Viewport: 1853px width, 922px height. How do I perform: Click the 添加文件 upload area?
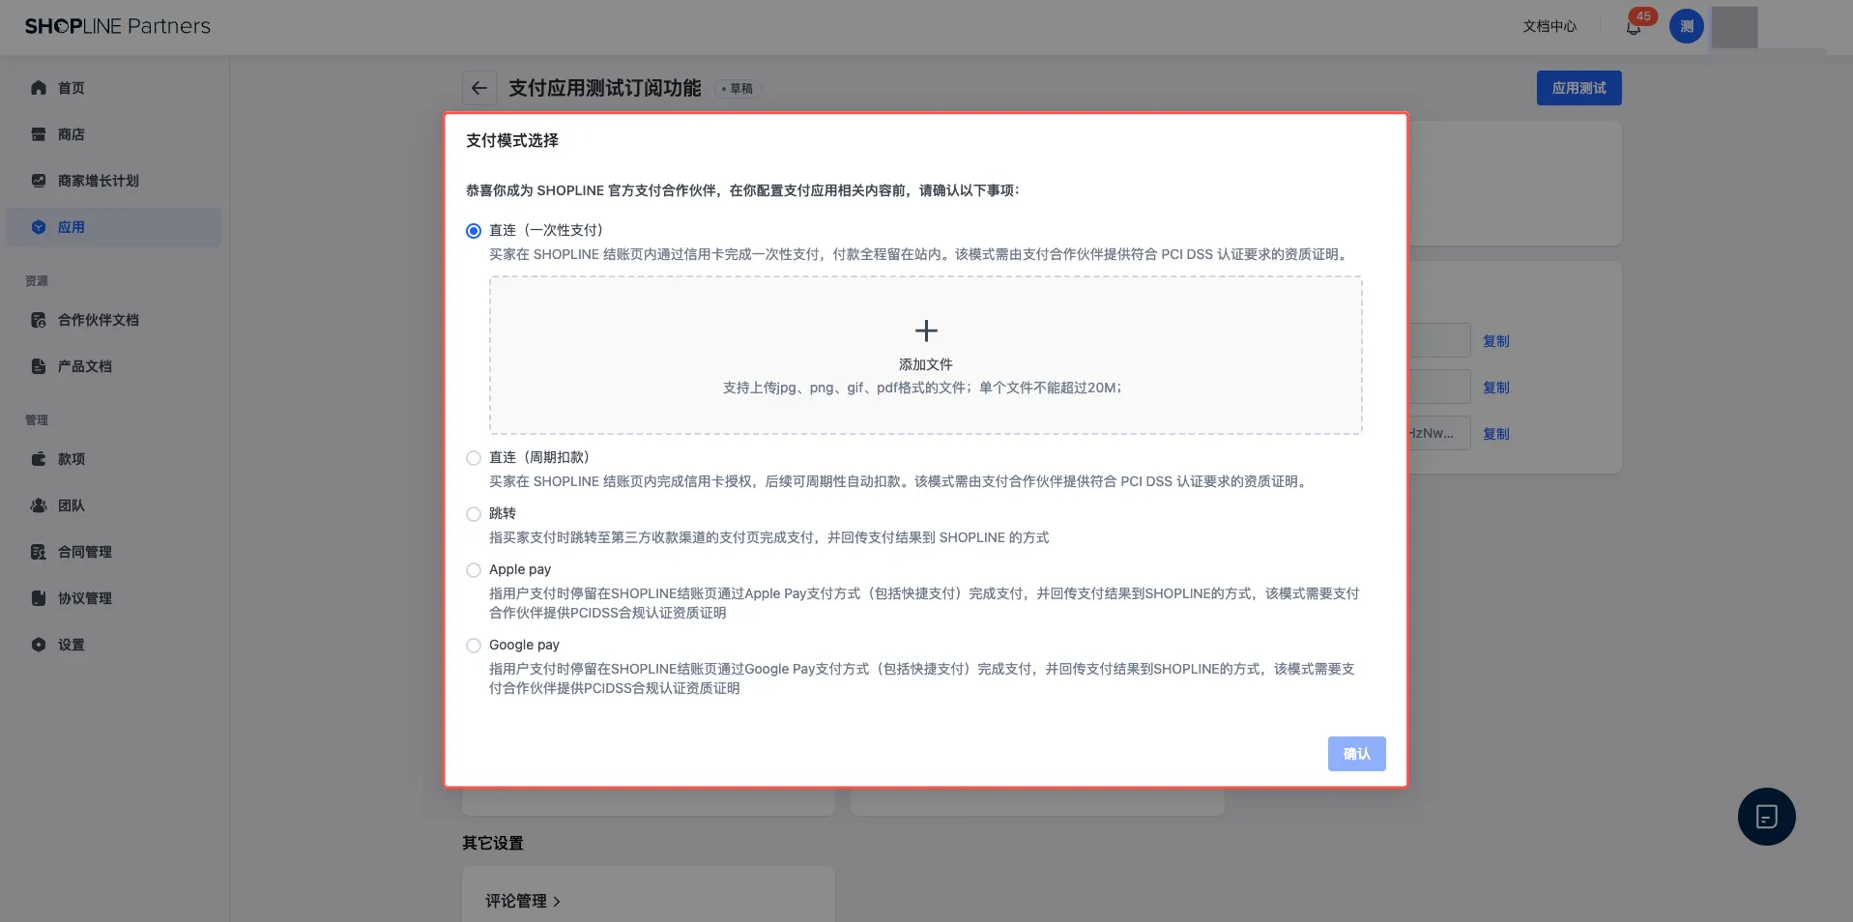(x=926, y=356)
